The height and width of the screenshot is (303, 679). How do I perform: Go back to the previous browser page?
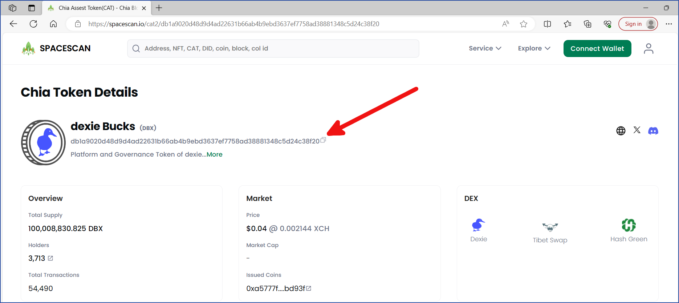point(13,24)
